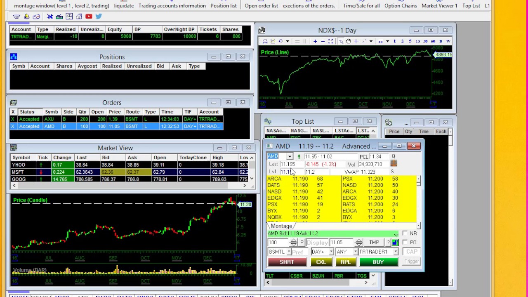Screen dimensions: 528x297
Task: Open the TRTRADER1 account dropdown
Action: coord(395,252)
